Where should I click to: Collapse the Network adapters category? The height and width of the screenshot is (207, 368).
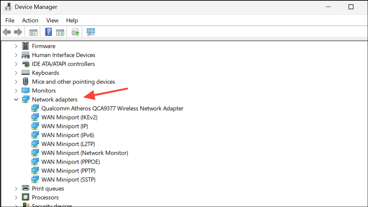(16, 99)
